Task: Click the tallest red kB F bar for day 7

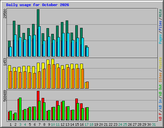Action: pos(38,96)
